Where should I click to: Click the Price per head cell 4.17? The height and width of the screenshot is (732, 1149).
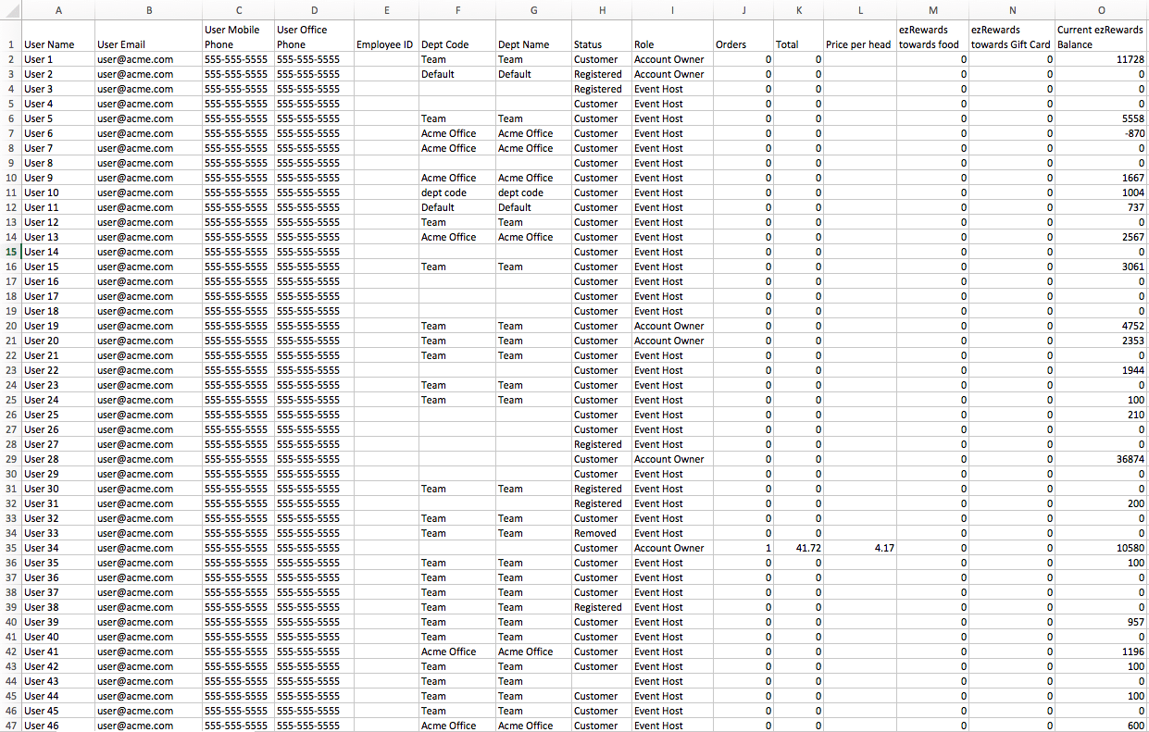coord(860,548)
